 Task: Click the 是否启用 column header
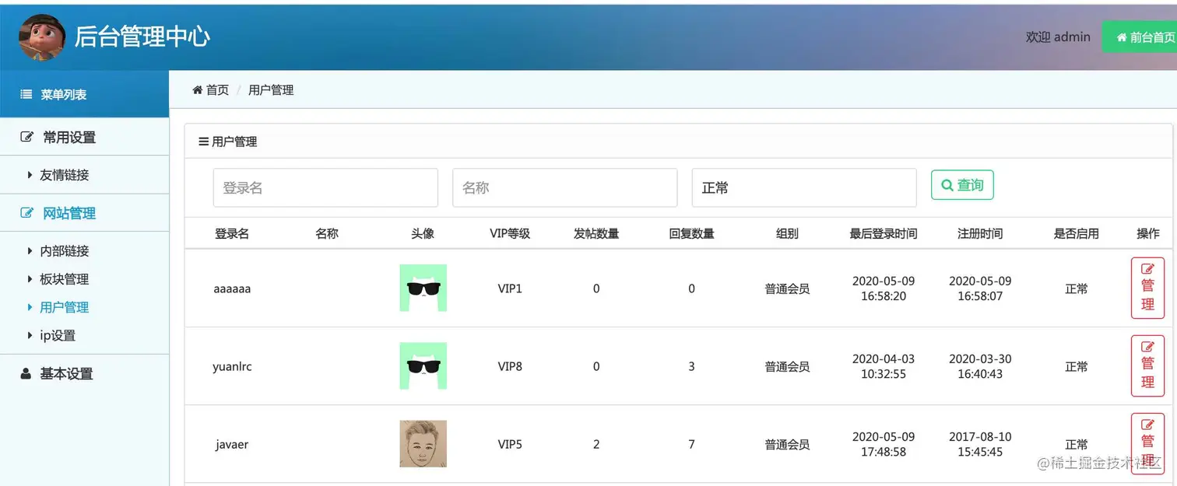1077,233
